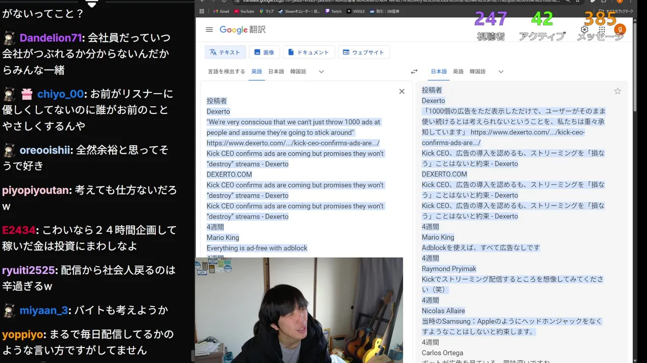This screenshot has height=363, width=647.
Task: Select the テキスト translation mode
Action: point(225,52)
